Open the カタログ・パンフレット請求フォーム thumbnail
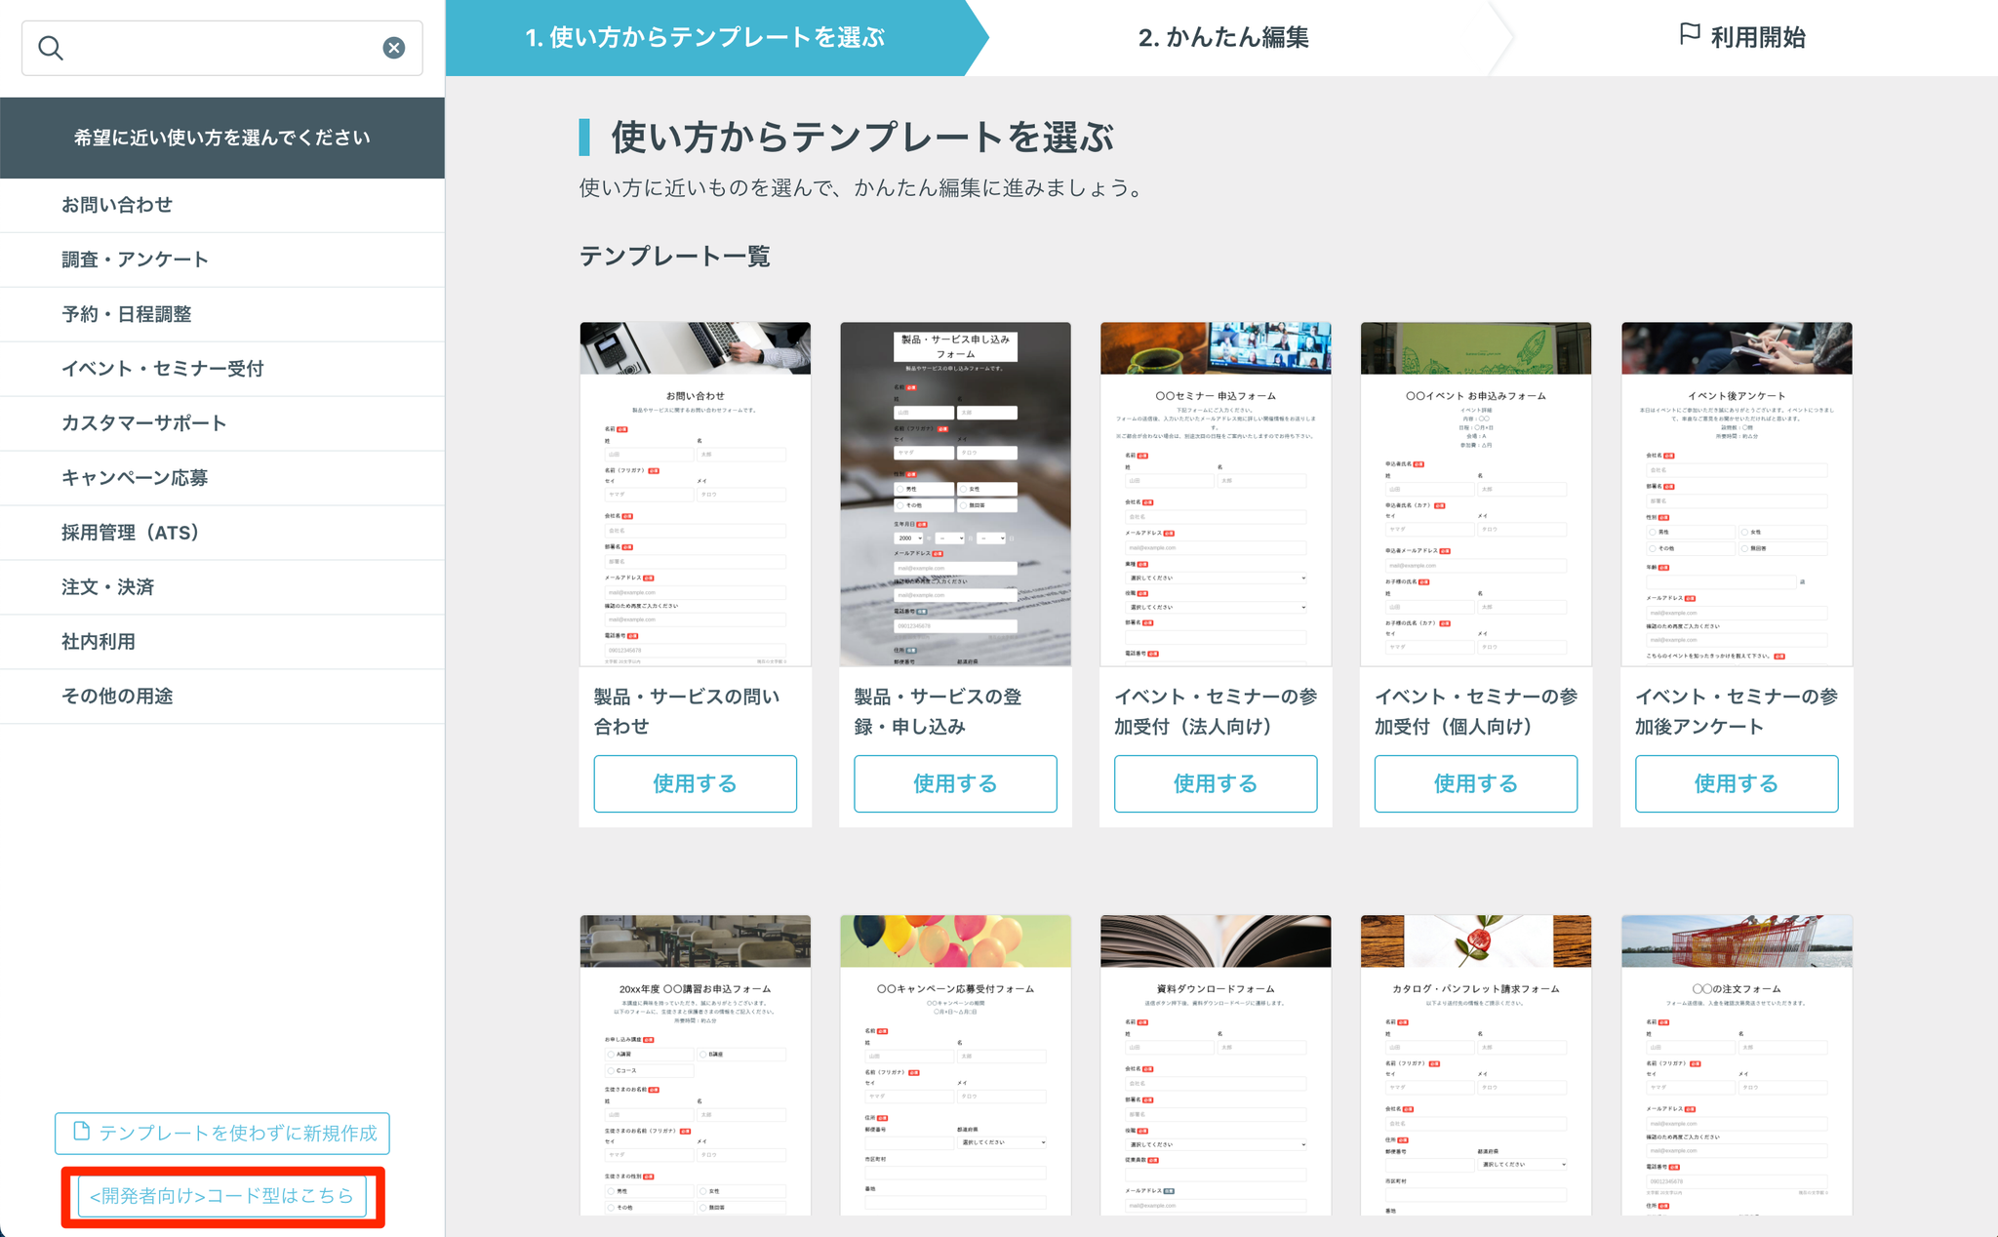 point(1475,1064)
